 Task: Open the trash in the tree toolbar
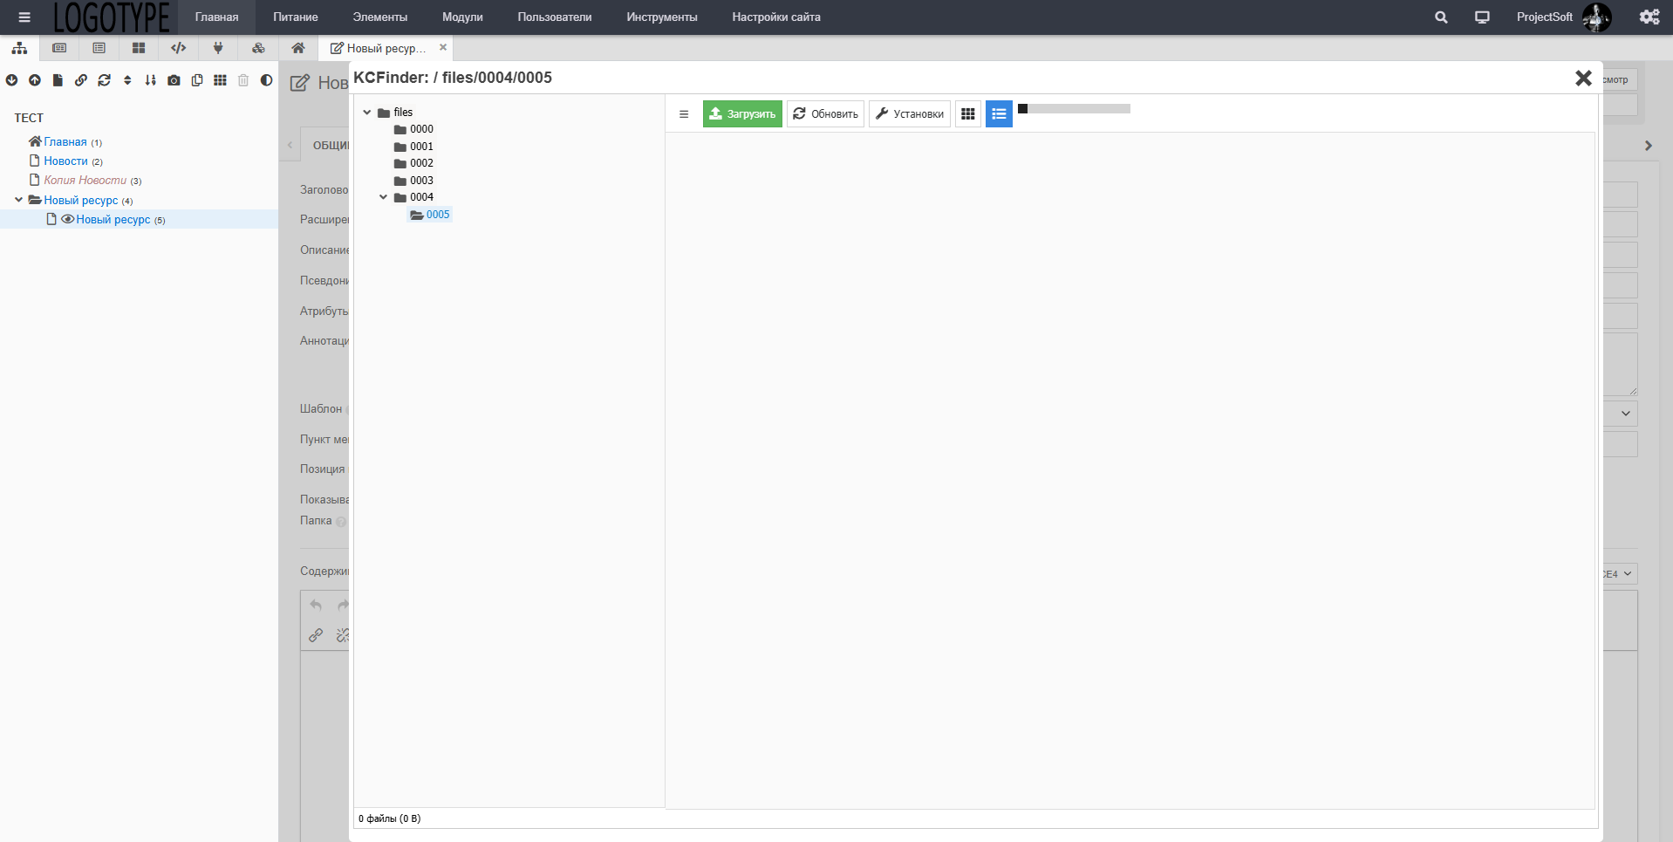pos(243,79)
